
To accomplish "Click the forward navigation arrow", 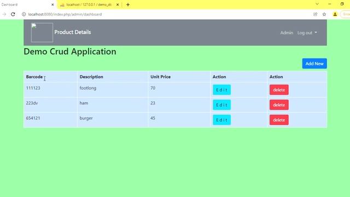I will click(4, 14).
